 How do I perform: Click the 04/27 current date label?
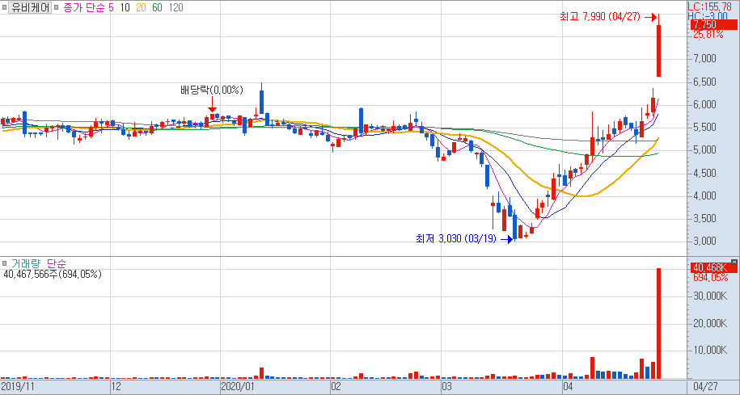706,386
